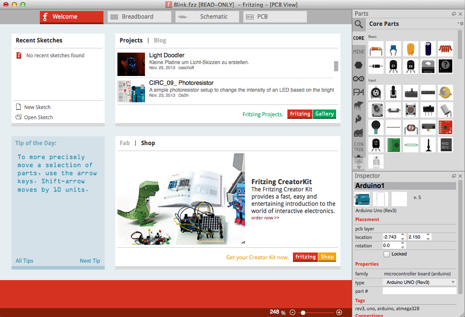The image size is (465, 317).
Task: Show the Blog tab in Projects panel
Action: coord(160,40)
